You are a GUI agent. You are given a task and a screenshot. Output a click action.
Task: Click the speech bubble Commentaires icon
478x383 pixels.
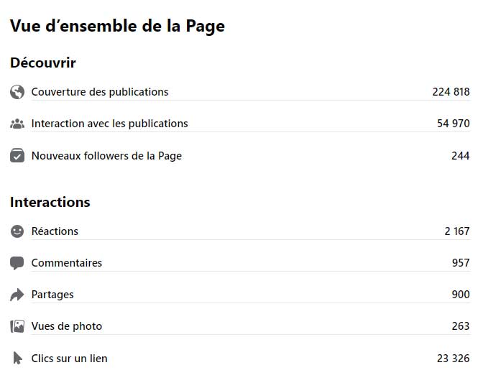click(17, 263)
